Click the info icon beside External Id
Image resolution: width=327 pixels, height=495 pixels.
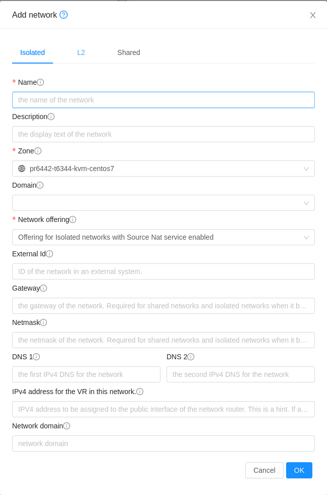point(49,254)
